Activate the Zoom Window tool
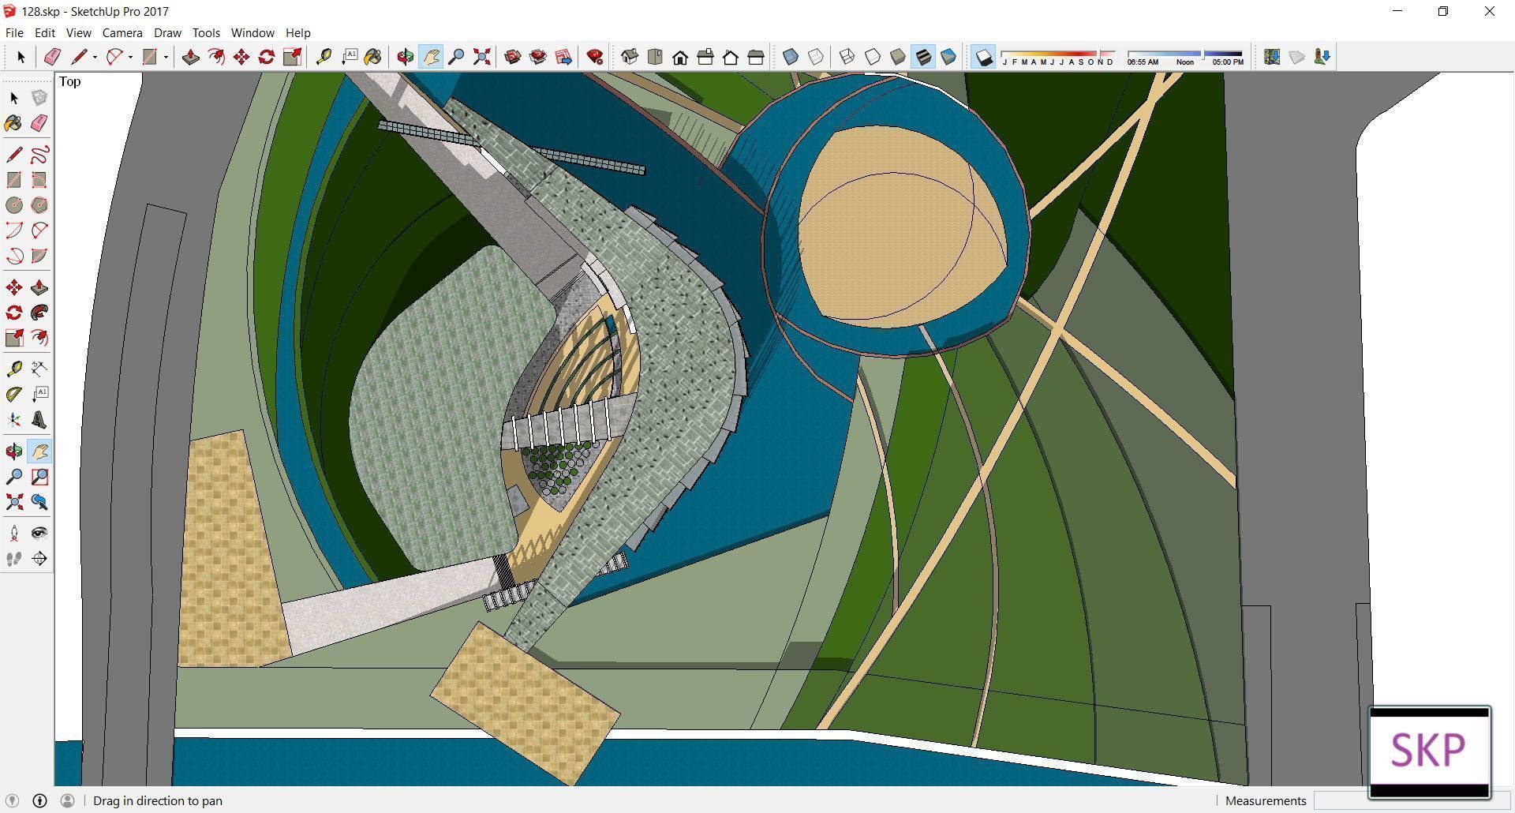The height and width of the screenshot is (813, 1515). click(x=39, y=477)
